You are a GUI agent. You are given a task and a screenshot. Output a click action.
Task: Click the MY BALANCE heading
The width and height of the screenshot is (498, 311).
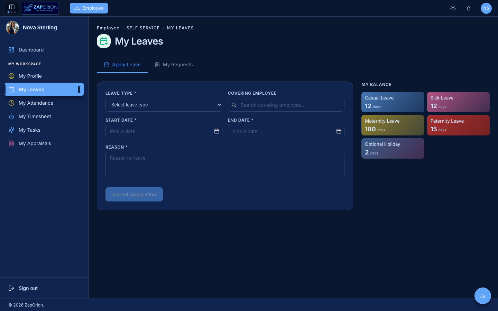tap(376, 85)
